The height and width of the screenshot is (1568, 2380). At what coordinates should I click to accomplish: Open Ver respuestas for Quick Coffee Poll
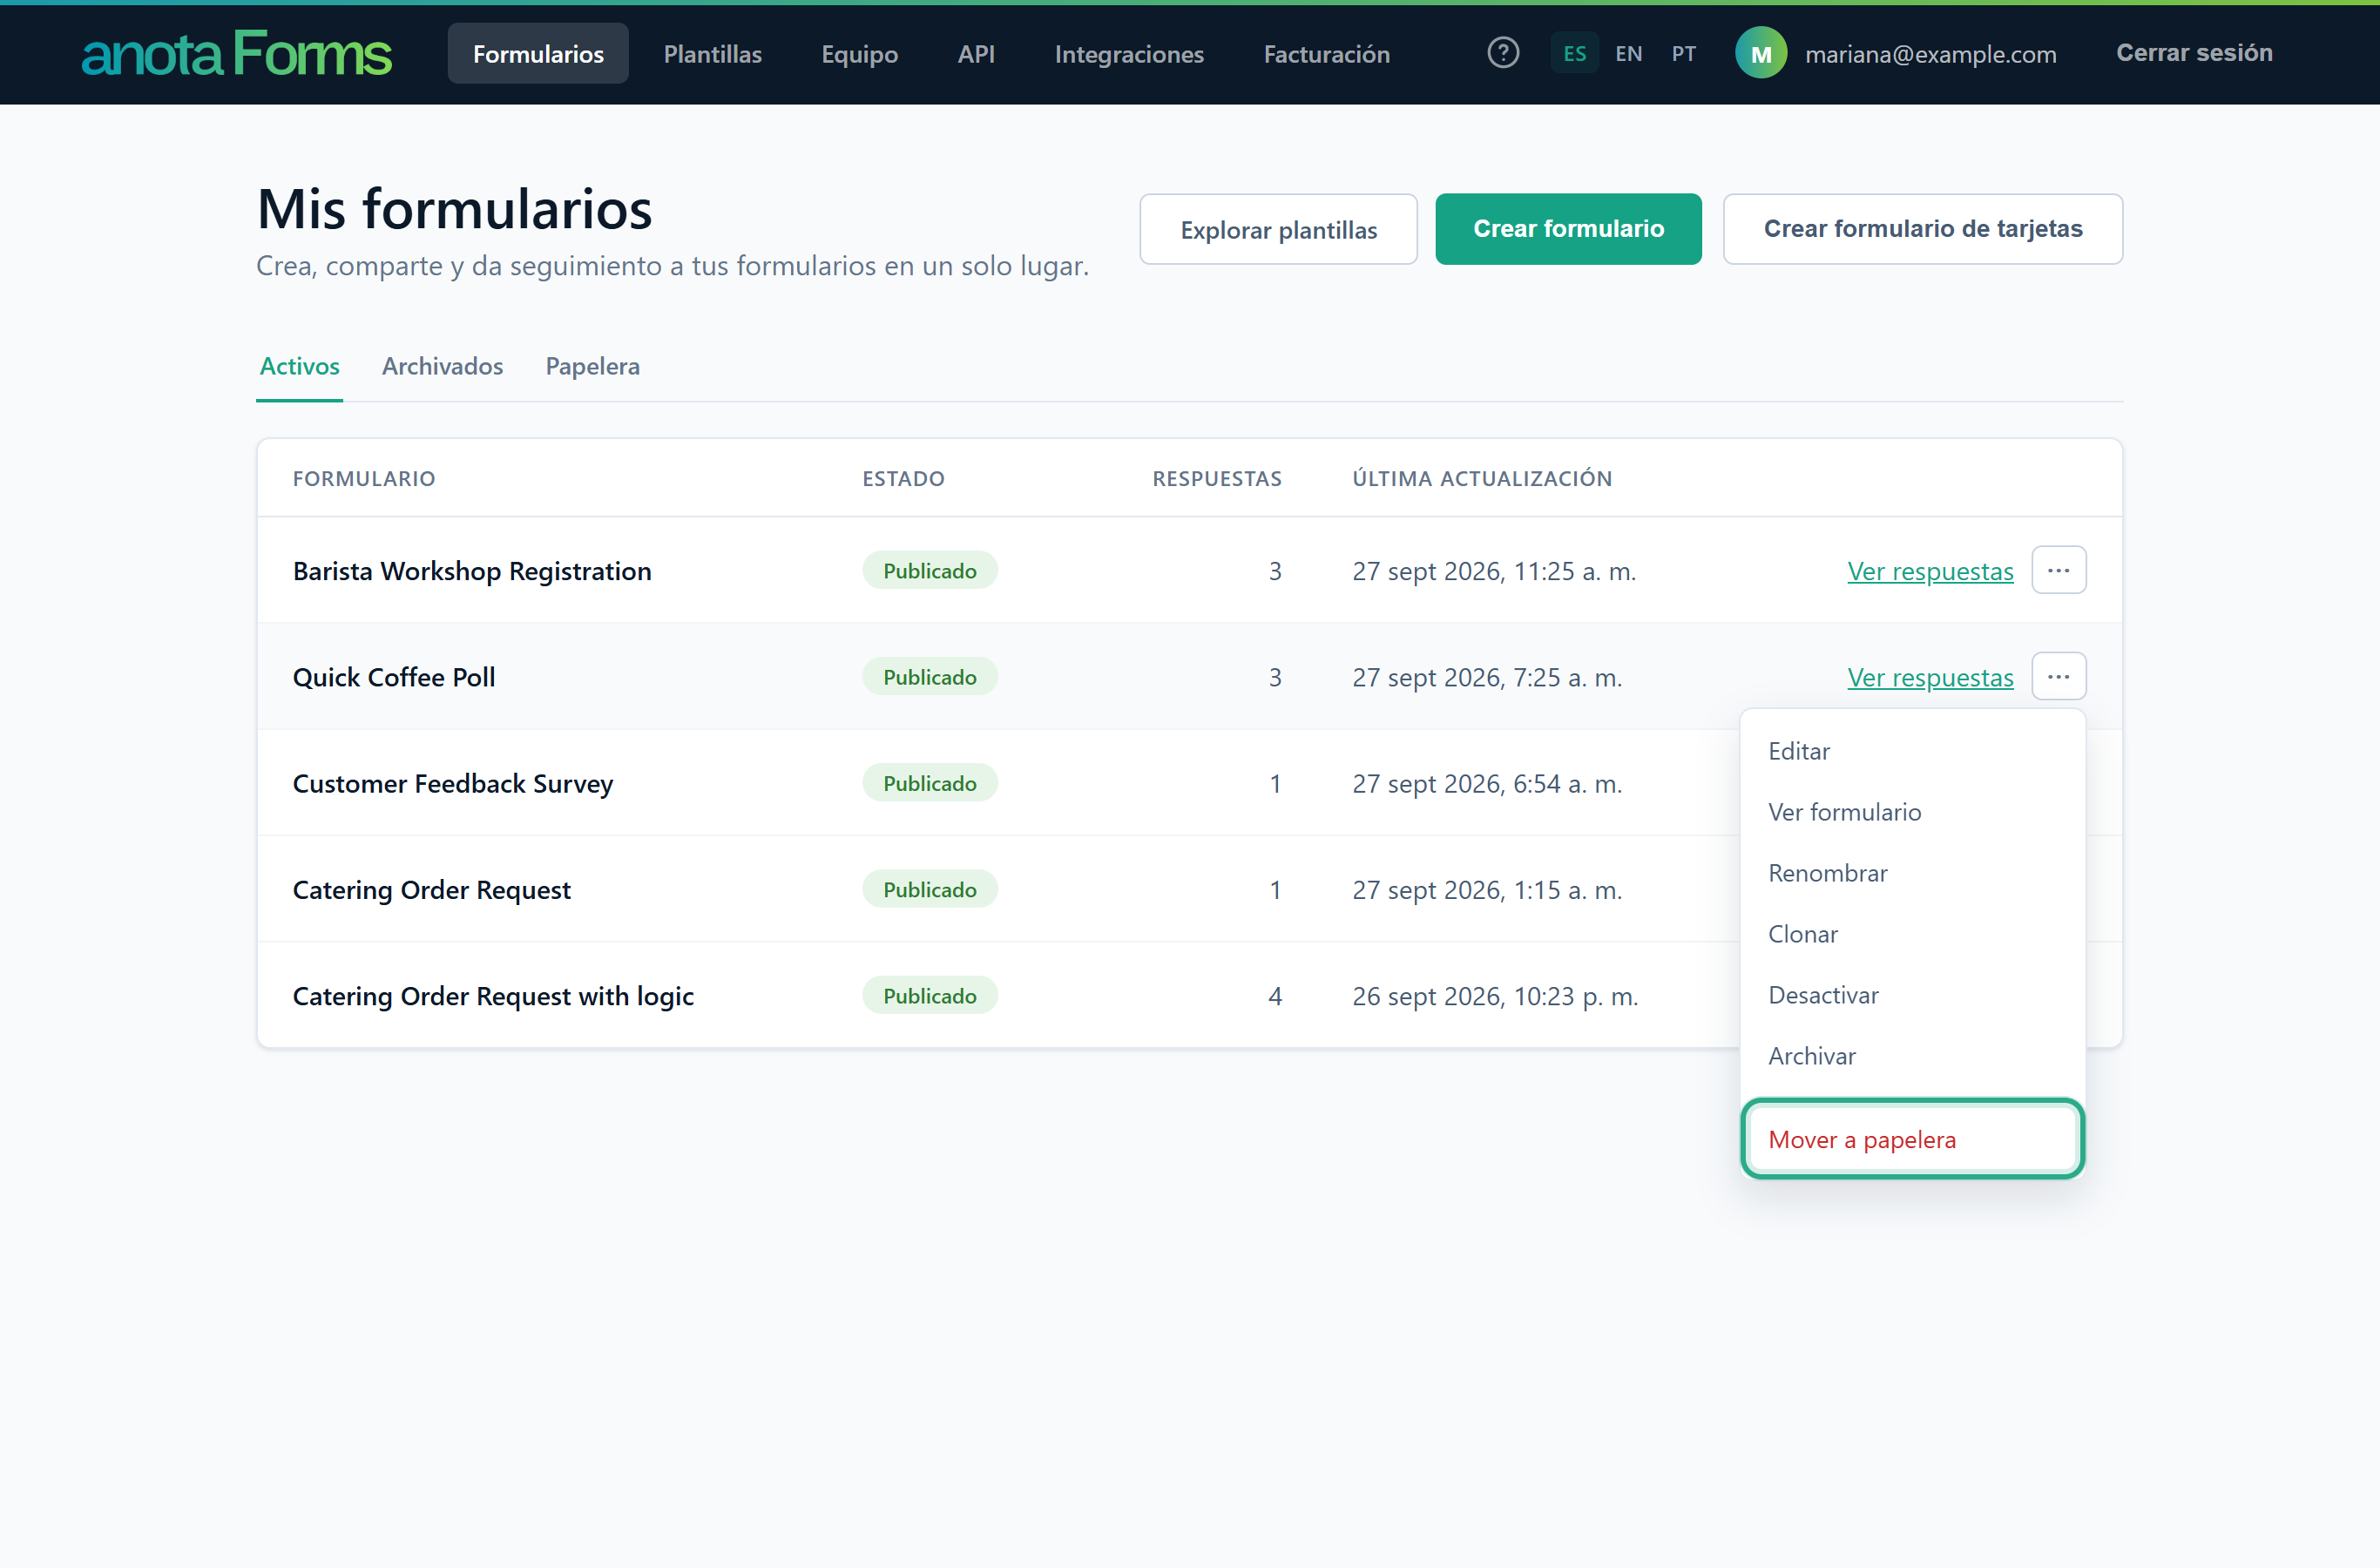[1930, 677]
